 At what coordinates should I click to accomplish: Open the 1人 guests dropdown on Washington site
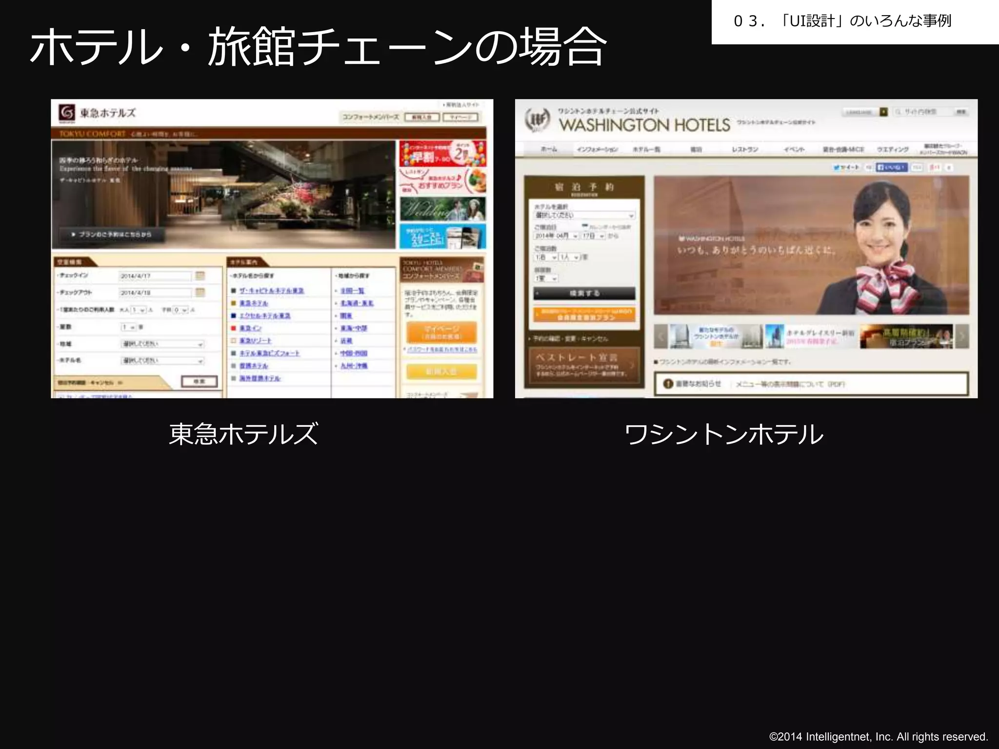tap(569, 257)
